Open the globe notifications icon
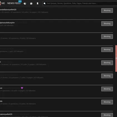 click(x=25, y=4)
